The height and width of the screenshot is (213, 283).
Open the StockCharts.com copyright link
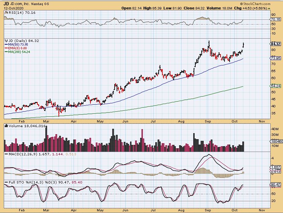255,4
